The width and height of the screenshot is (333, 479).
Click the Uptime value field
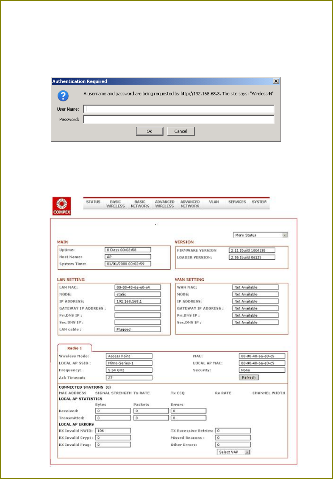pos(128,250)
